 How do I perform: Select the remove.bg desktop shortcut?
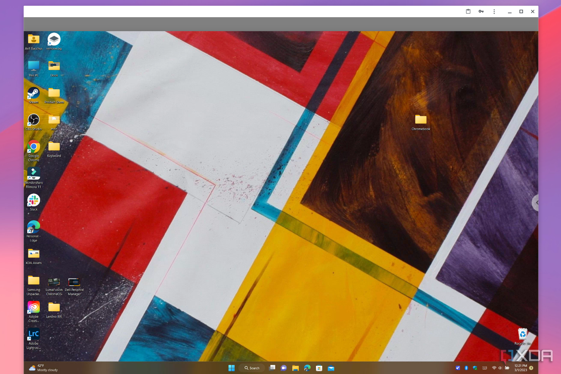(x=54, y=41)
